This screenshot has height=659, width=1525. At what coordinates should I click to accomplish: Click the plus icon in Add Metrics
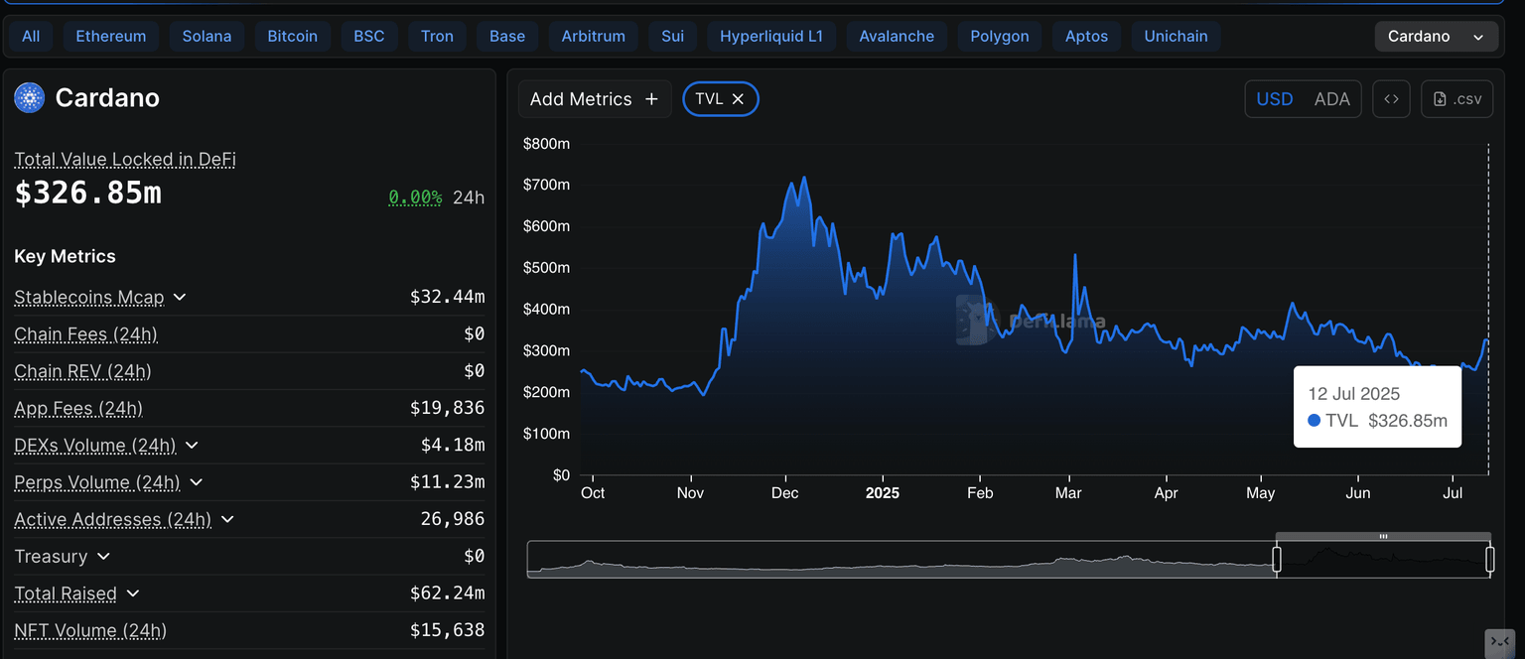point(651,99)
